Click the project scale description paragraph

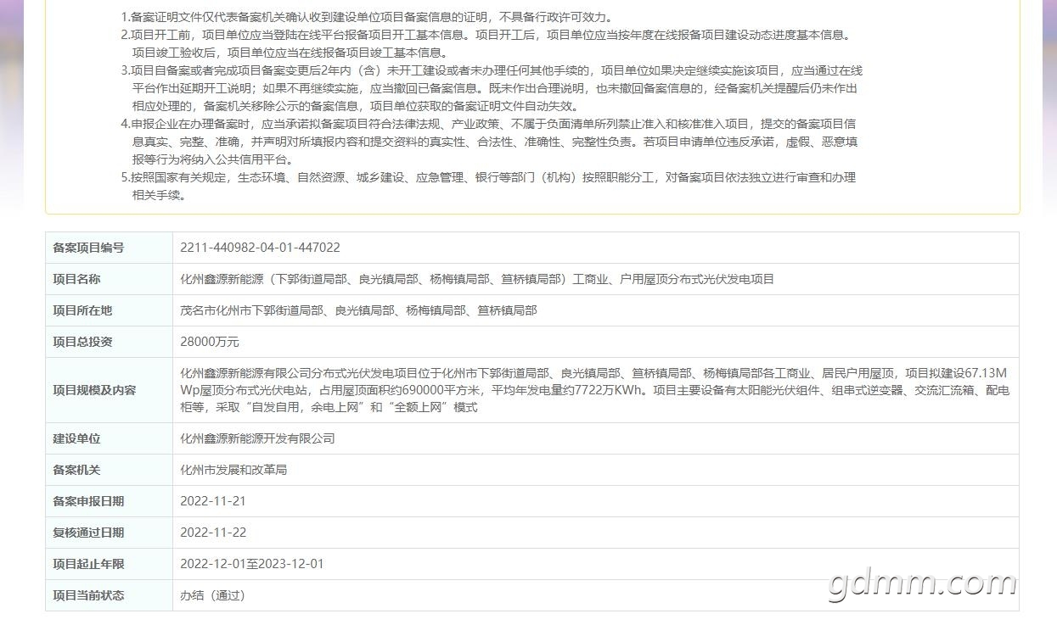tap(593, 390)
